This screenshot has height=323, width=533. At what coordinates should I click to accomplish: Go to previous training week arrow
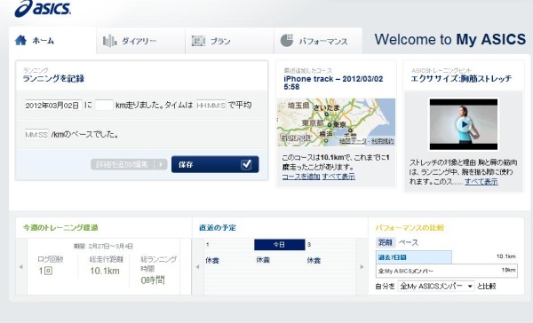click(x=21, y=266)
